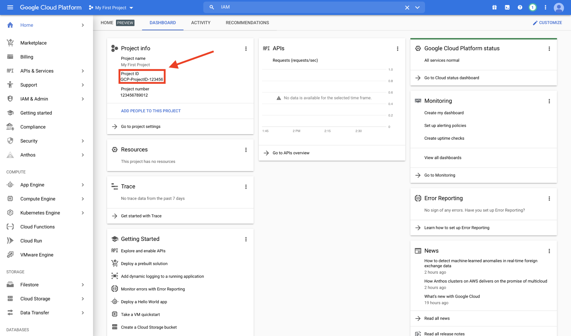
Task: Open the hamburger navigation menu
Action: pos(10,7)
